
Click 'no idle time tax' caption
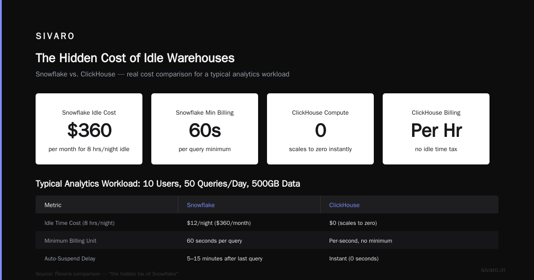[x=436, y=149]
